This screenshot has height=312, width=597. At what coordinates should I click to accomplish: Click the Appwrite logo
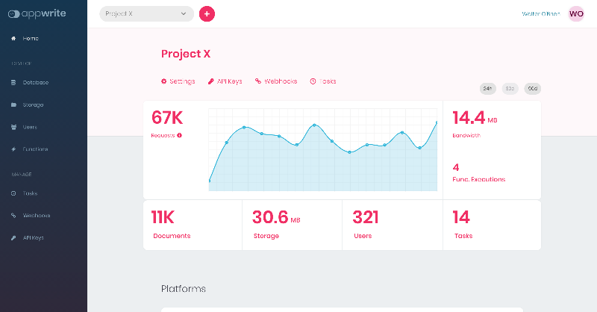click(37, 13)
